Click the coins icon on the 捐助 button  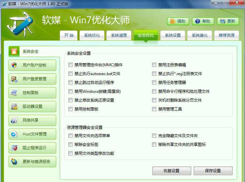173,21
